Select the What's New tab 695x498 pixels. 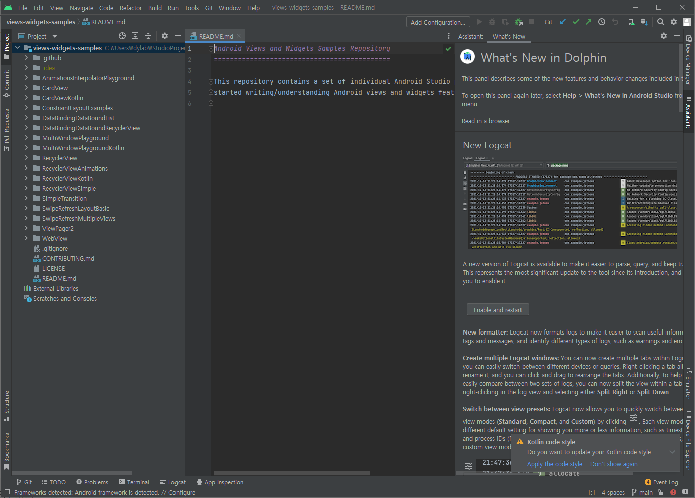point(508,36)
